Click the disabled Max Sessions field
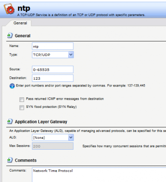Image resolution: width=166 pixels, height=182 pixels. click(53, 146)
